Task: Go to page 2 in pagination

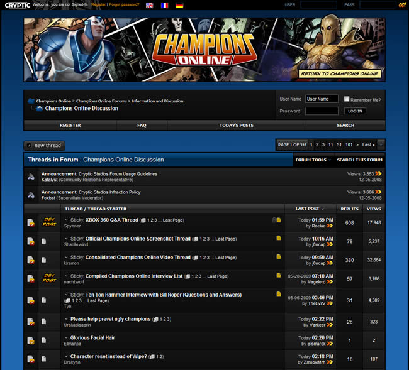Action: pos(317,144)
